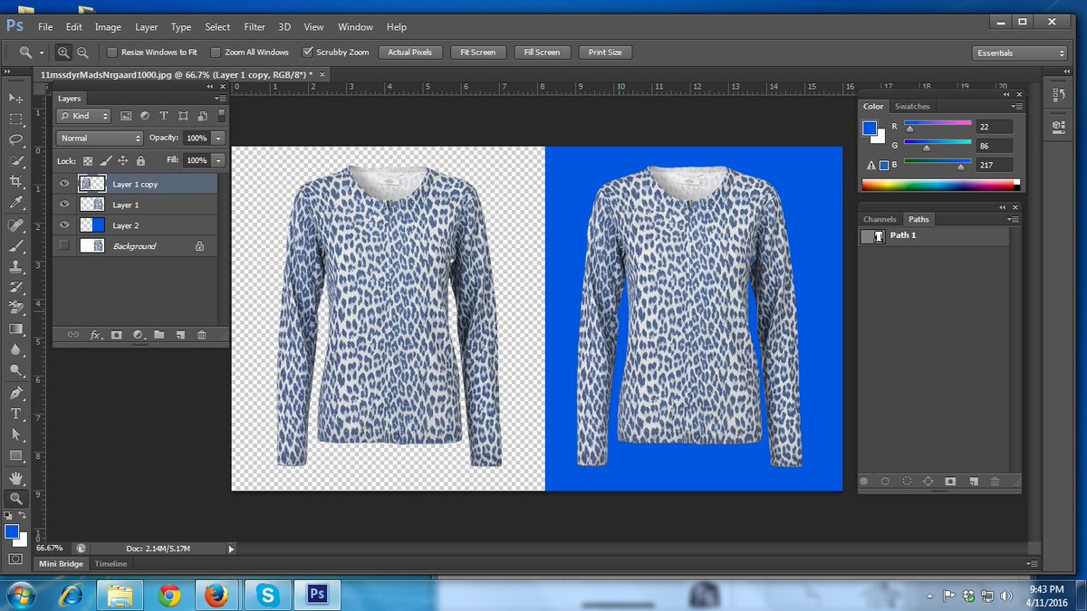The height and width of the screenshot is (611, 1087).
Task: Open the Filter menu
Action: (254, 26)
